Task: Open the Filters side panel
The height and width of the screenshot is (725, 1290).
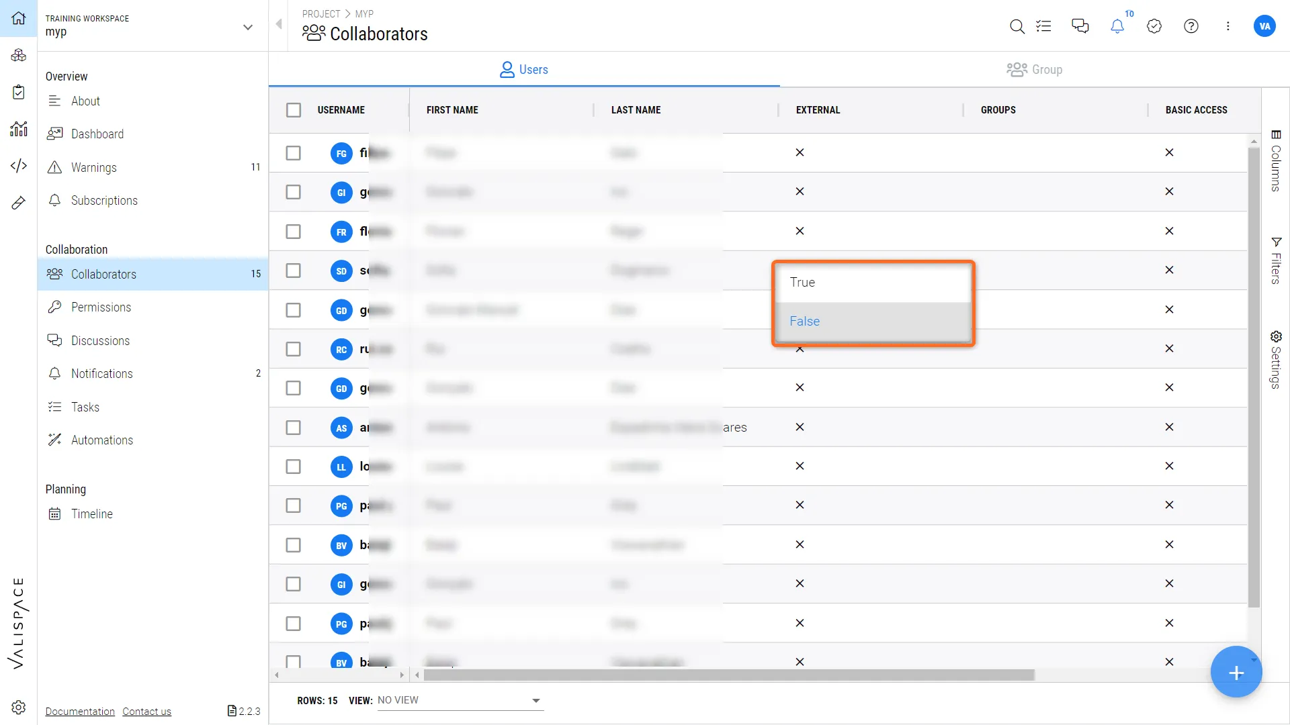Action: [x=1276, y=260]
